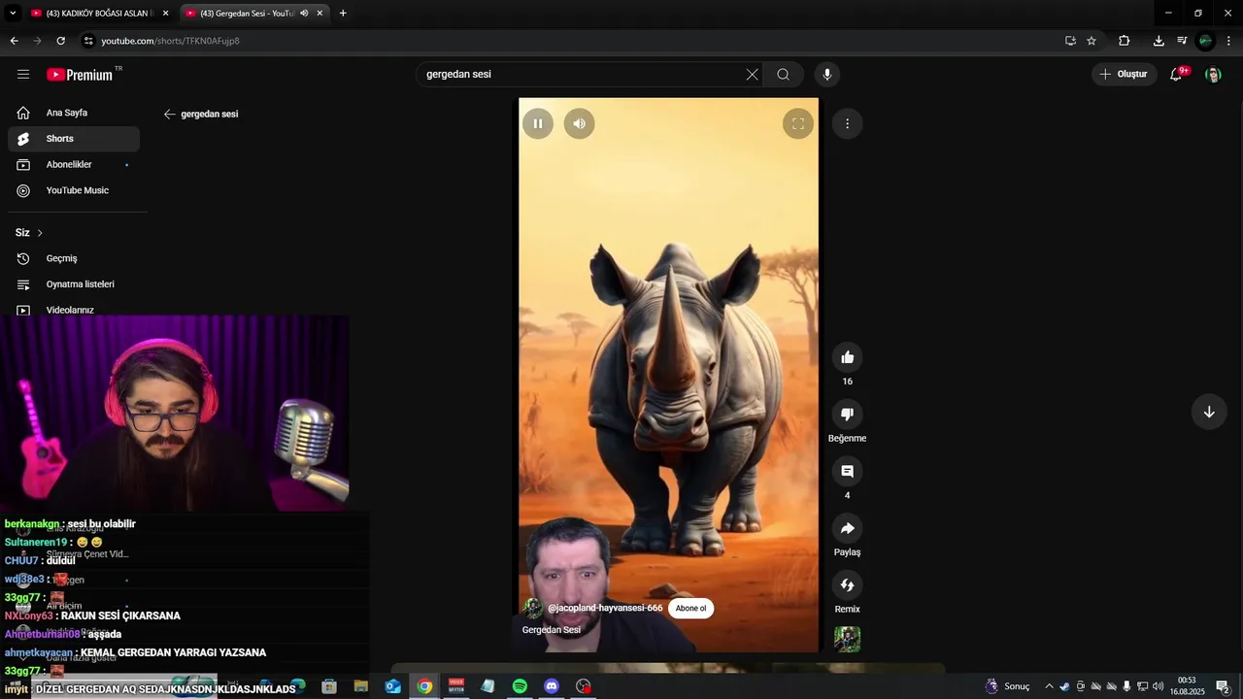Start voice search with microphone

(x=827, y=74)
